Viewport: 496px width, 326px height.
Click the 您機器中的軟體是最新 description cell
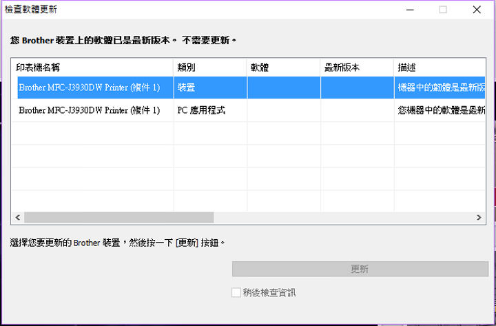tap(440, 110)
